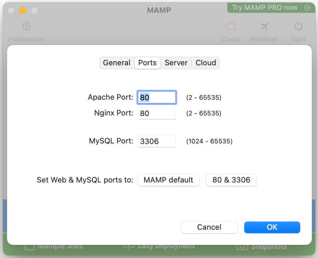Cancel the preferences dialog
318x258 pixels.
pos(209,227)
